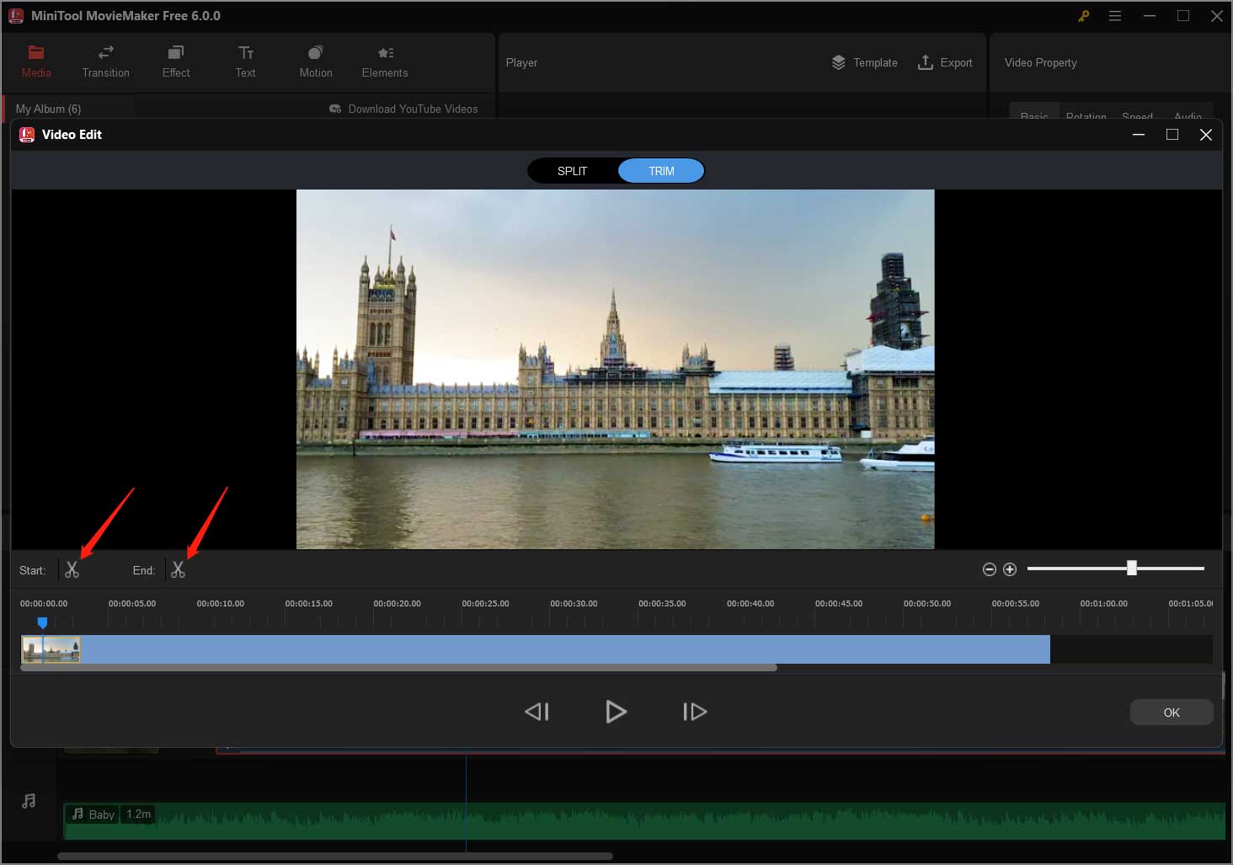Click the Export icon
1233x865 pixels.
click(945, 62)
